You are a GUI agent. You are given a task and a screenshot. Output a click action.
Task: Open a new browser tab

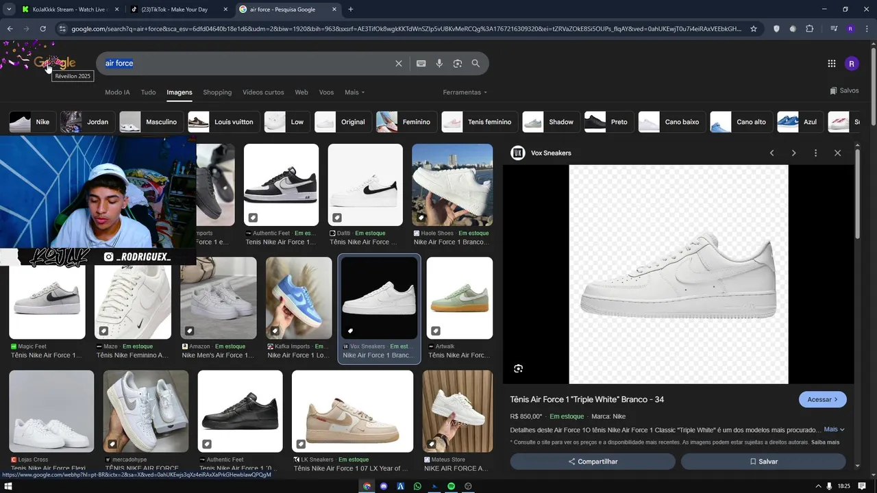pyautogui.click(x=351, y=10)
